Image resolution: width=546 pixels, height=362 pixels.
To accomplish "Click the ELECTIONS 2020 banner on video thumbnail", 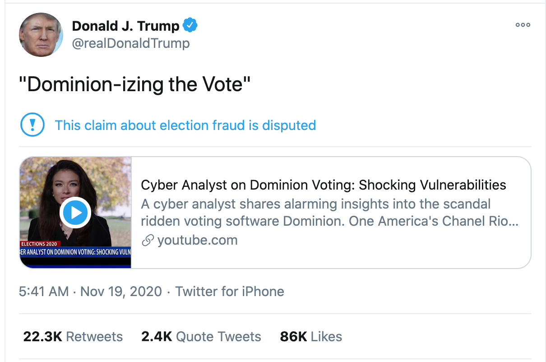I will (40, 244).
